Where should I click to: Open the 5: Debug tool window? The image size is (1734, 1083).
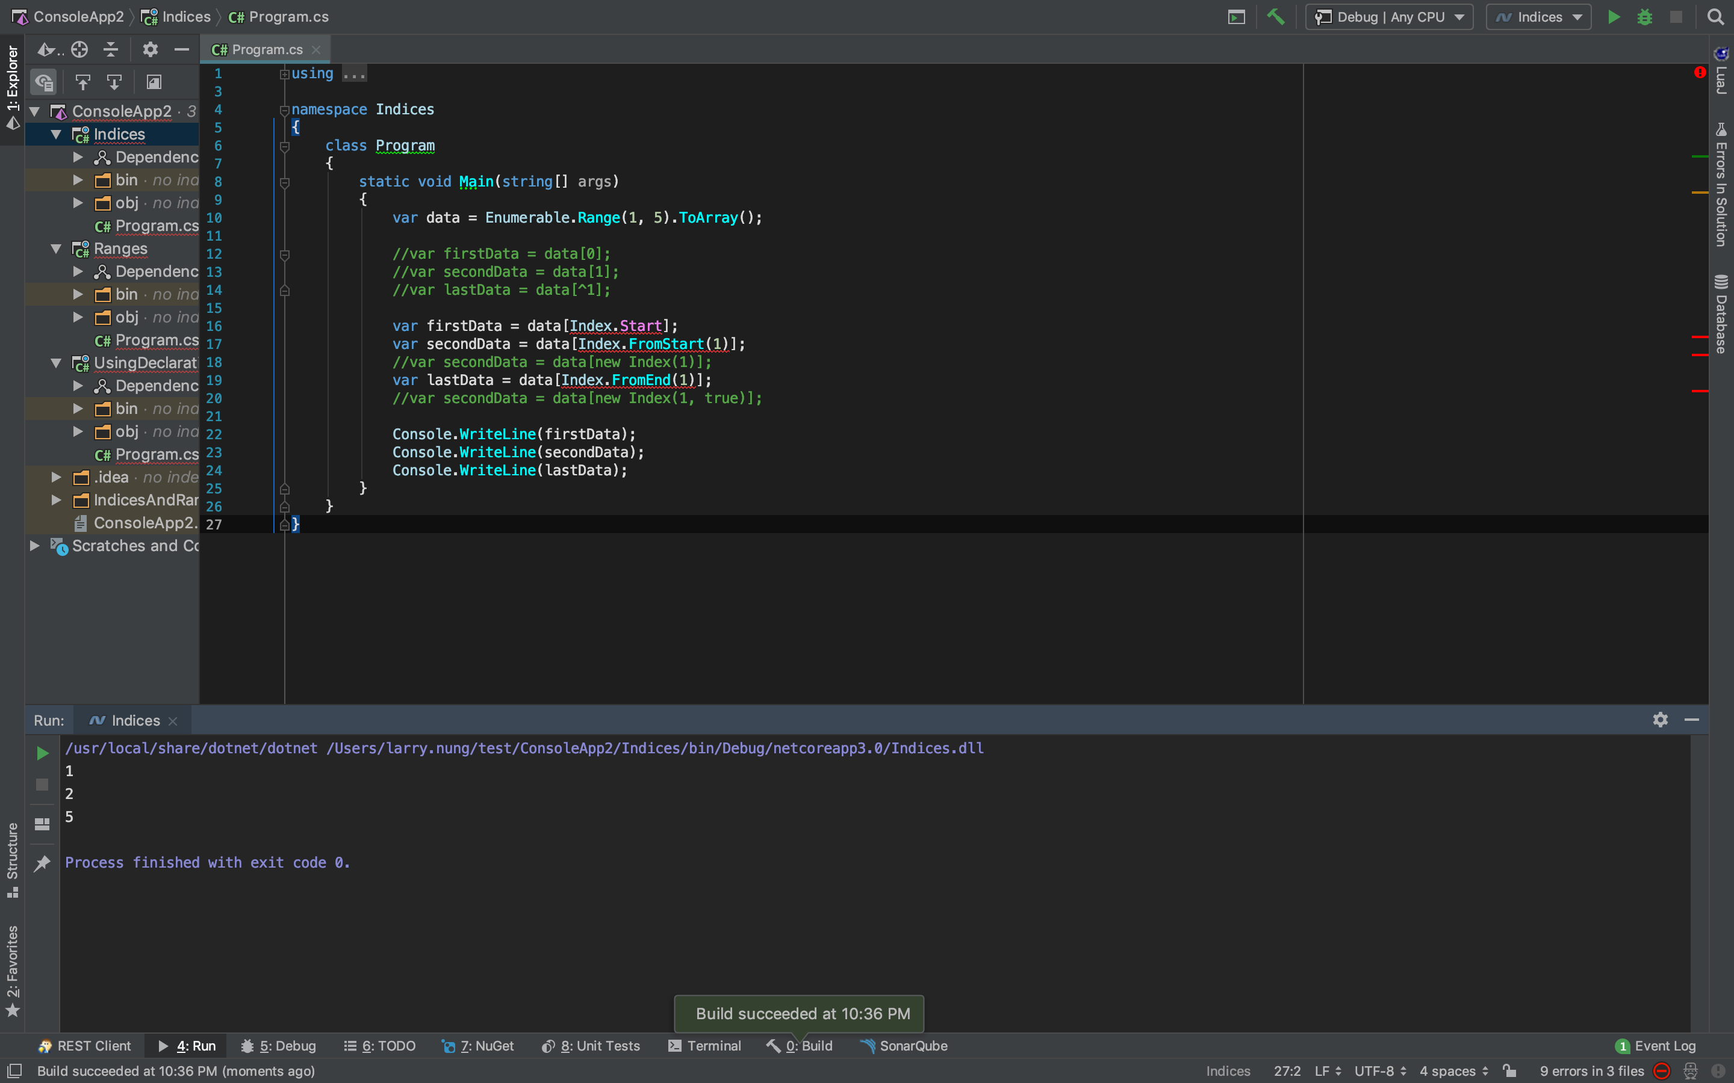279,1046
